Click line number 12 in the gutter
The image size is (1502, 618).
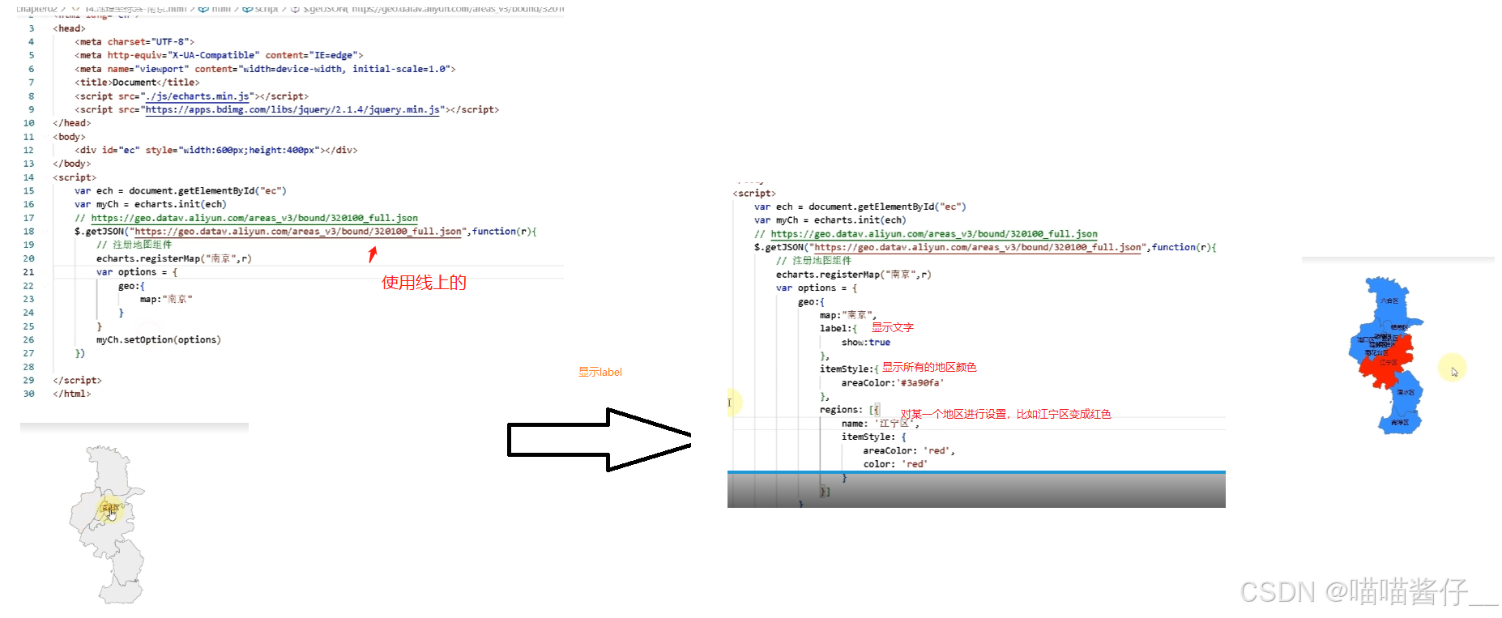[x=29, y=151]
